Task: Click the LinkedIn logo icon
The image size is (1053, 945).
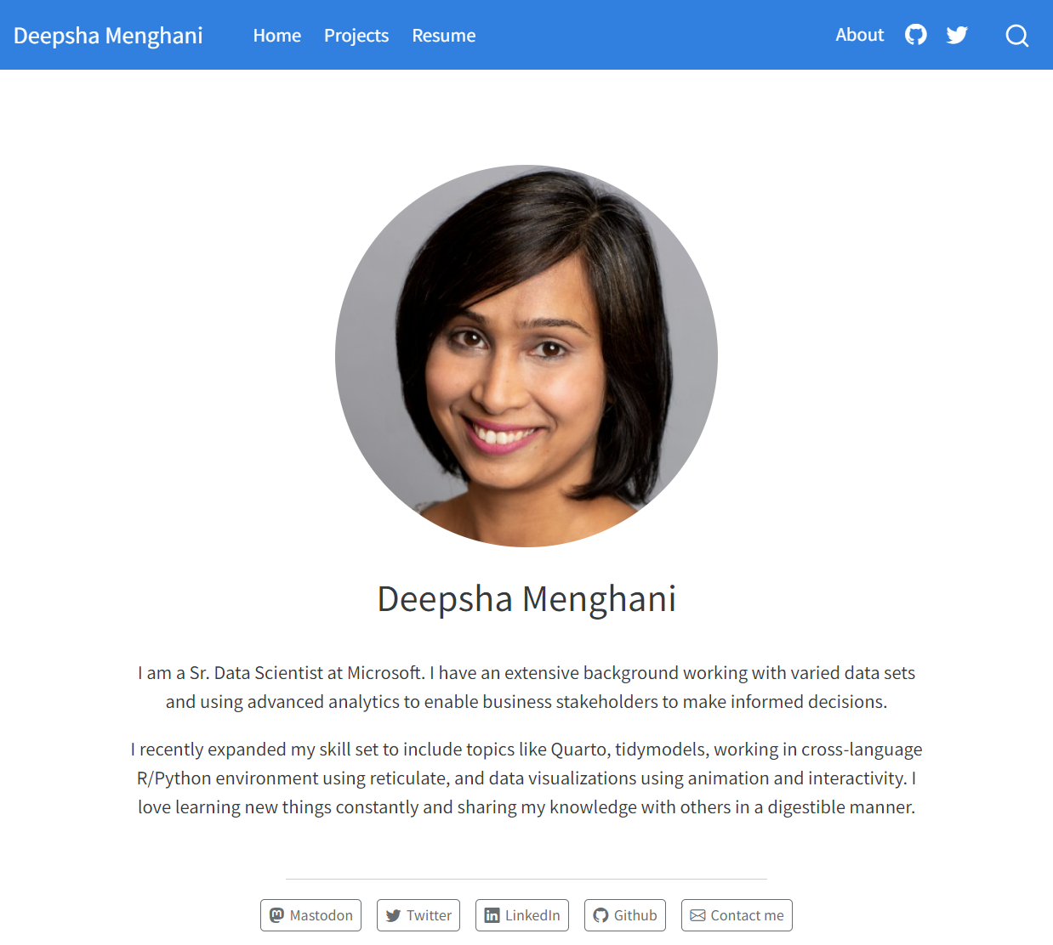Action: (492, 915)
